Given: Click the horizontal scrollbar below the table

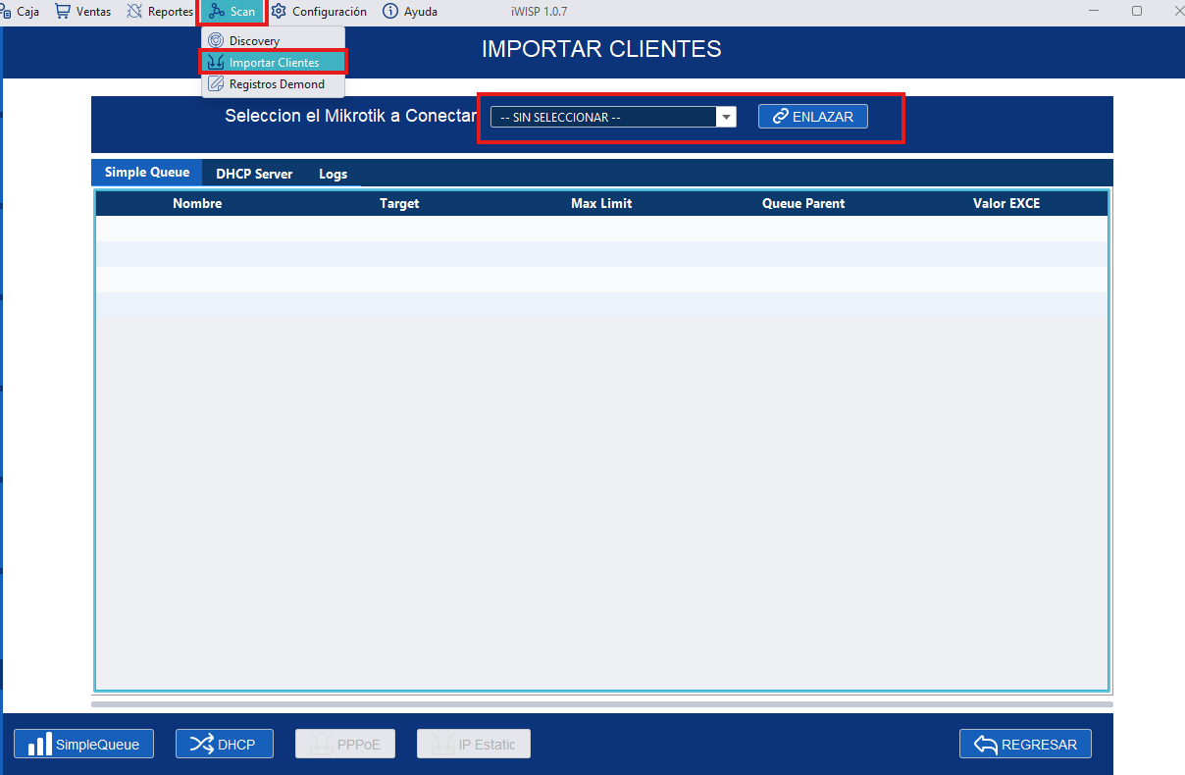Looking at the screenshot, I should [601, 704].
